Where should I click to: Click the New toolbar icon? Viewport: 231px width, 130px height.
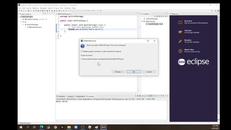pyautogui.click(x=19, y=11)
